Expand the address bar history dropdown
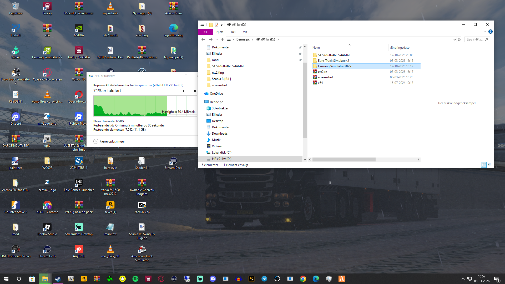Screen dimensions: 505x284 454,39
